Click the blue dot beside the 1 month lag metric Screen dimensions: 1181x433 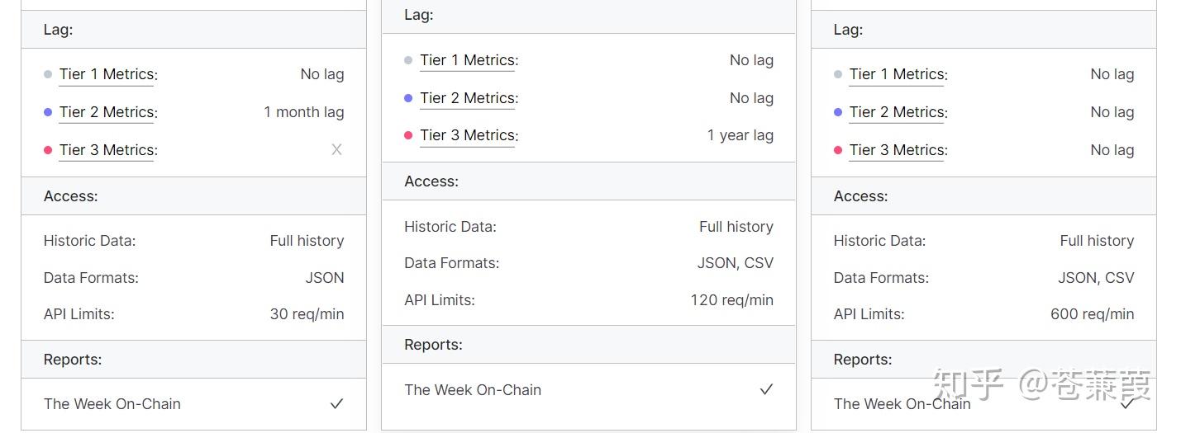click(48, 112)
